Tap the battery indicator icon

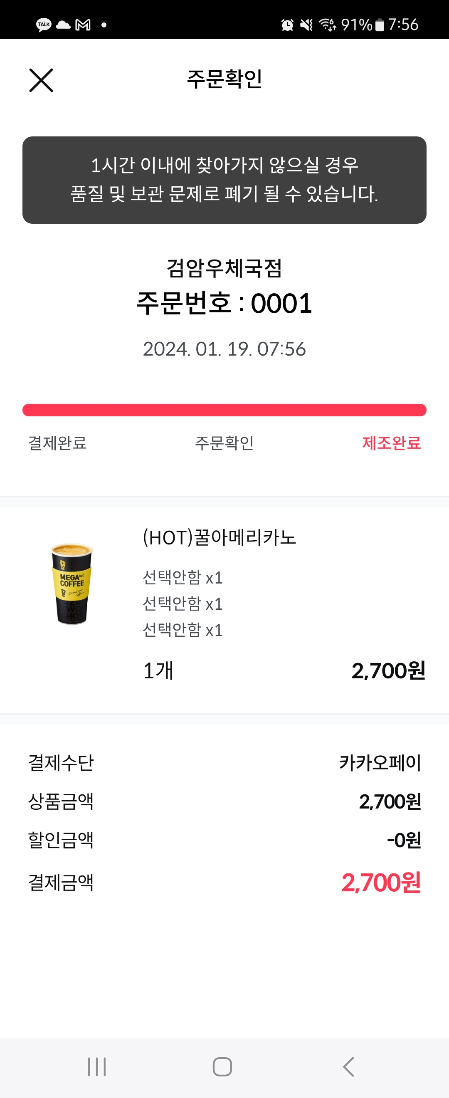pos(379,25)
